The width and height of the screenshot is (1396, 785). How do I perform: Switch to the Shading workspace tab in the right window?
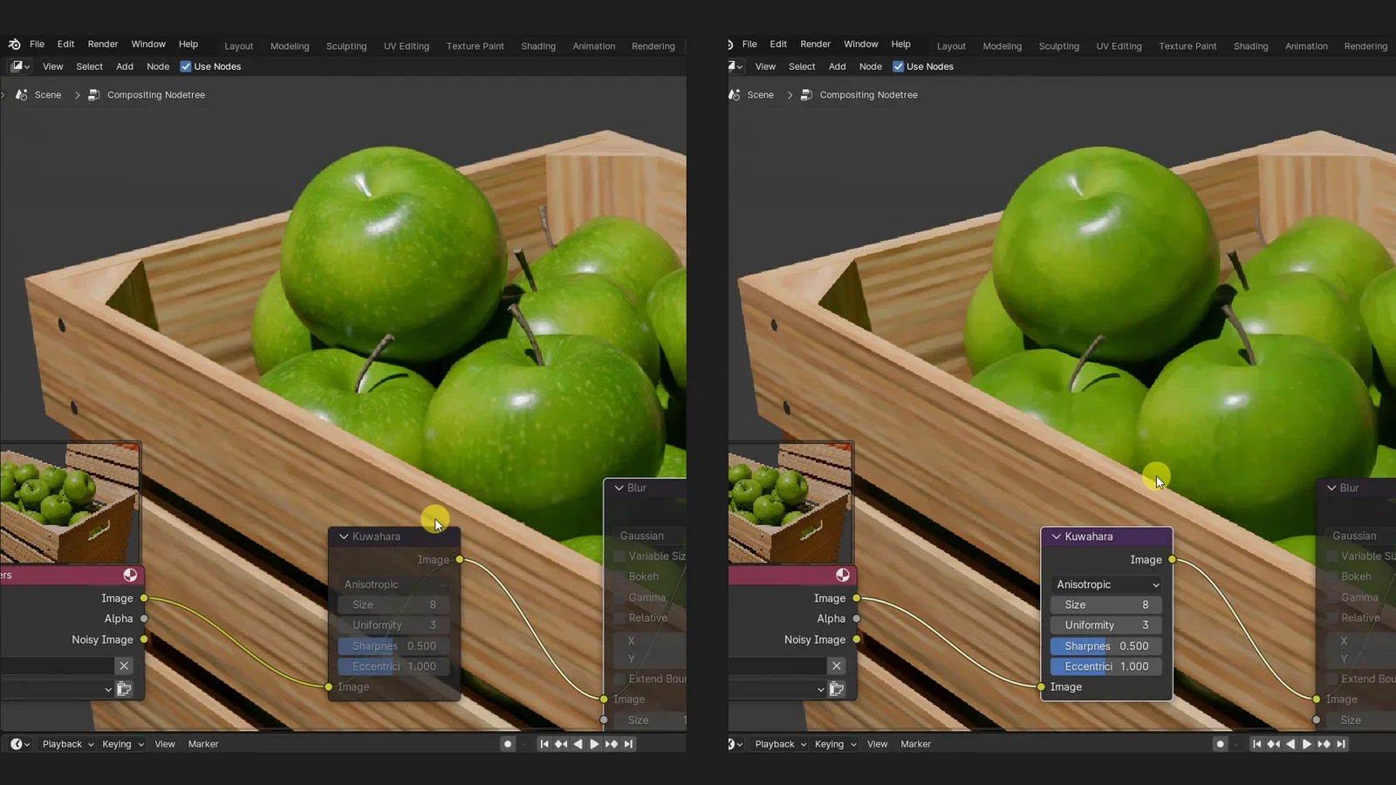click(x=1250, y=46)
